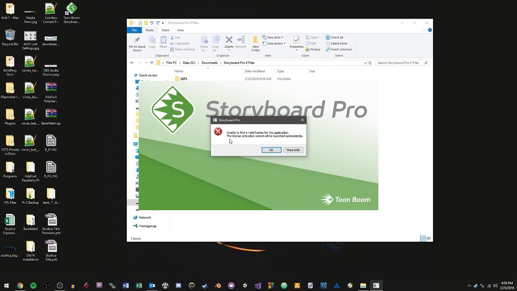Open the File menu in File Explorer

coord(134,30)
